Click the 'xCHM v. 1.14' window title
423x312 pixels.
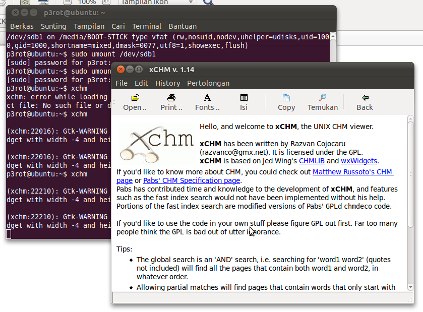pyautogui.click(x=171, y=70)
